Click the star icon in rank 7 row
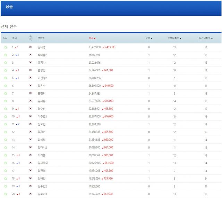The height and width of the screenshot is (198, 222). click(x=5, y=93)
